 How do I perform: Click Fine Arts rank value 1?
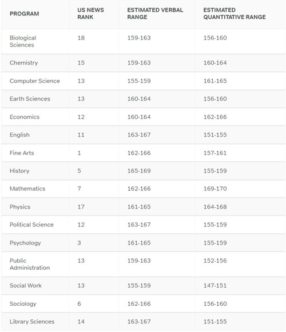coord(79,153)
